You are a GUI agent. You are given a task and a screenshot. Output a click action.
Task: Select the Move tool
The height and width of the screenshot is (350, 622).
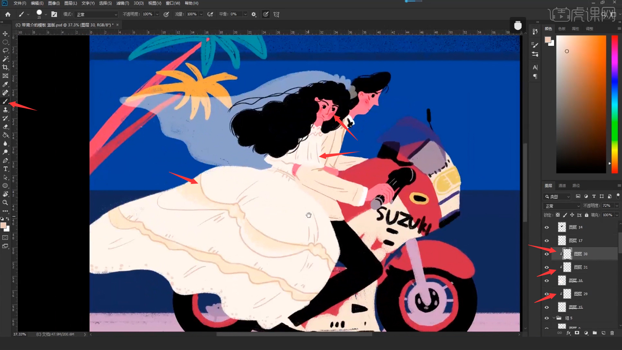[x=5, y=34]
